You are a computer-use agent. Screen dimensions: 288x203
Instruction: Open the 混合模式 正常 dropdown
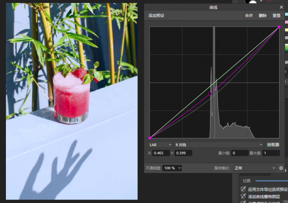(255, 168)
